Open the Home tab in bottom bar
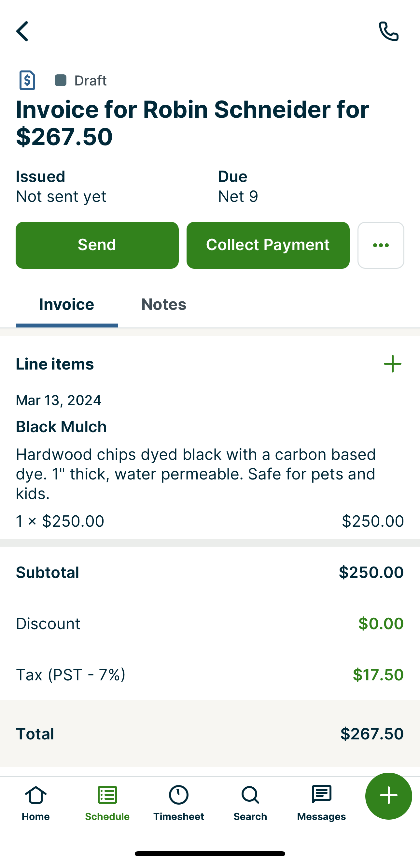This screenshot has height=864, width=420. click(x=36, y=803)
